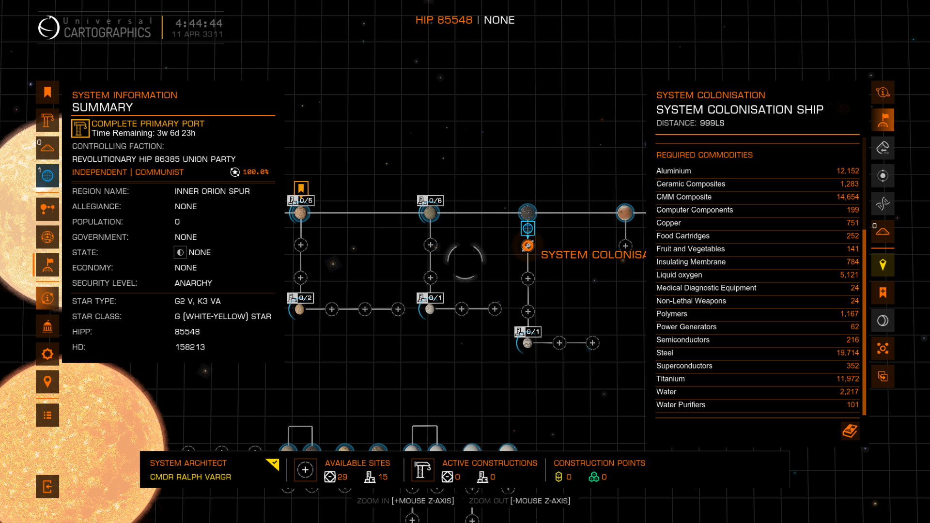
Task: Click the connected nodes icon in right sidebar
Action: [883, 349]
